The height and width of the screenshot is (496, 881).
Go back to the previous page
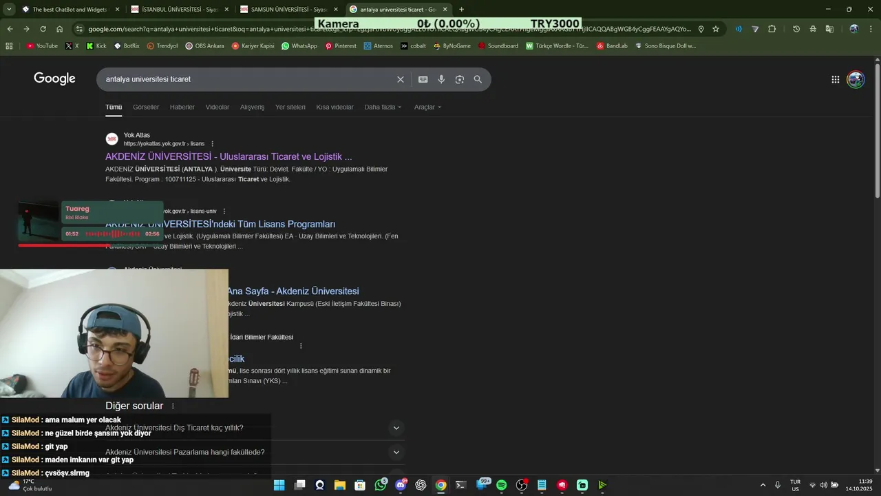tap(10, 29)
